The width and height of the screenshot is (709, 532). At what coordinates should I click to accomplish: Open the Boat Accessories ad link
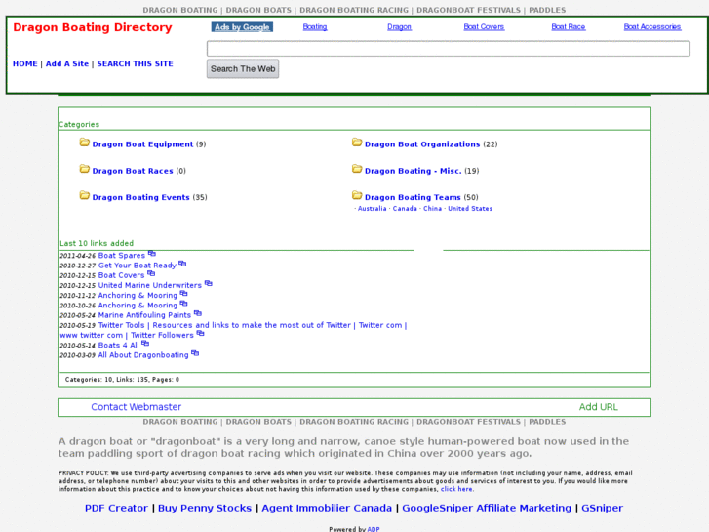point(652,27)
